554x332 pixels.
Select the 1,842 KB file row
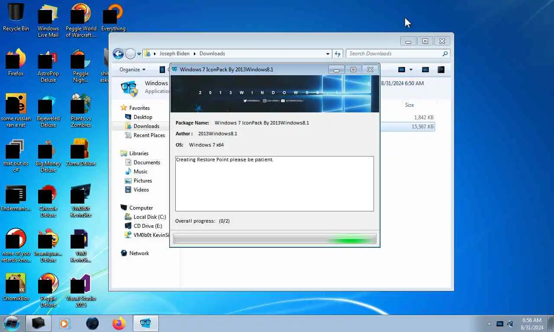point(407,118)
